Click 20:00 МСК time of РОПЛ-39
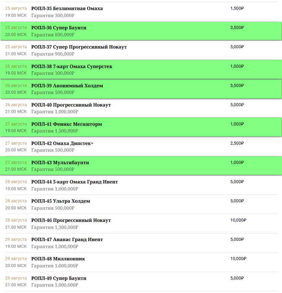 tap(16, 93)
